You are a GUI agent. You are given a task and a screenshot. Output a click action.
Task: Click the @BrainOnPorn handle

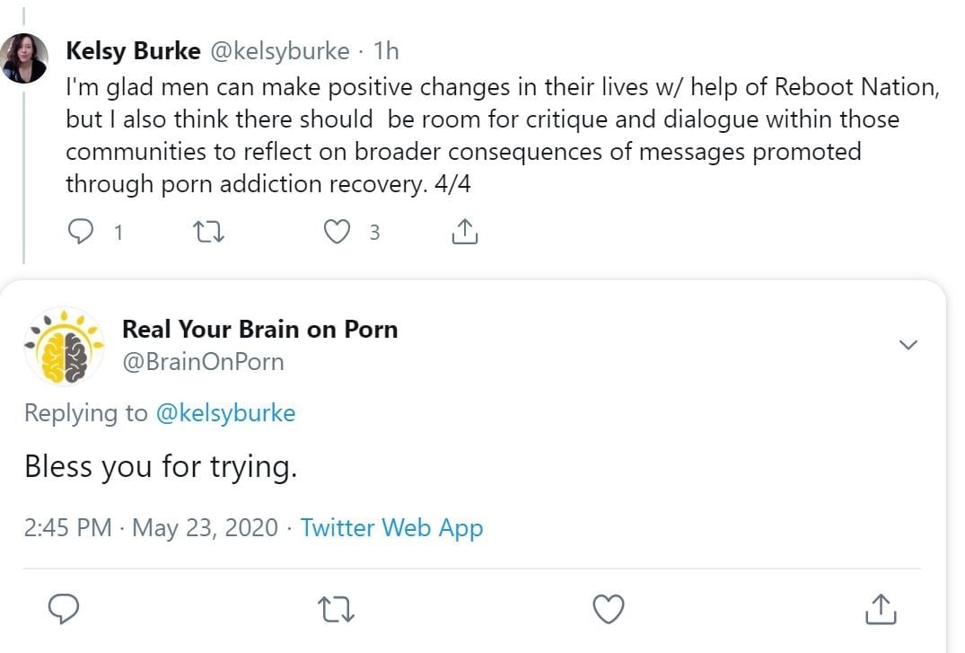(x=203, y=361)
